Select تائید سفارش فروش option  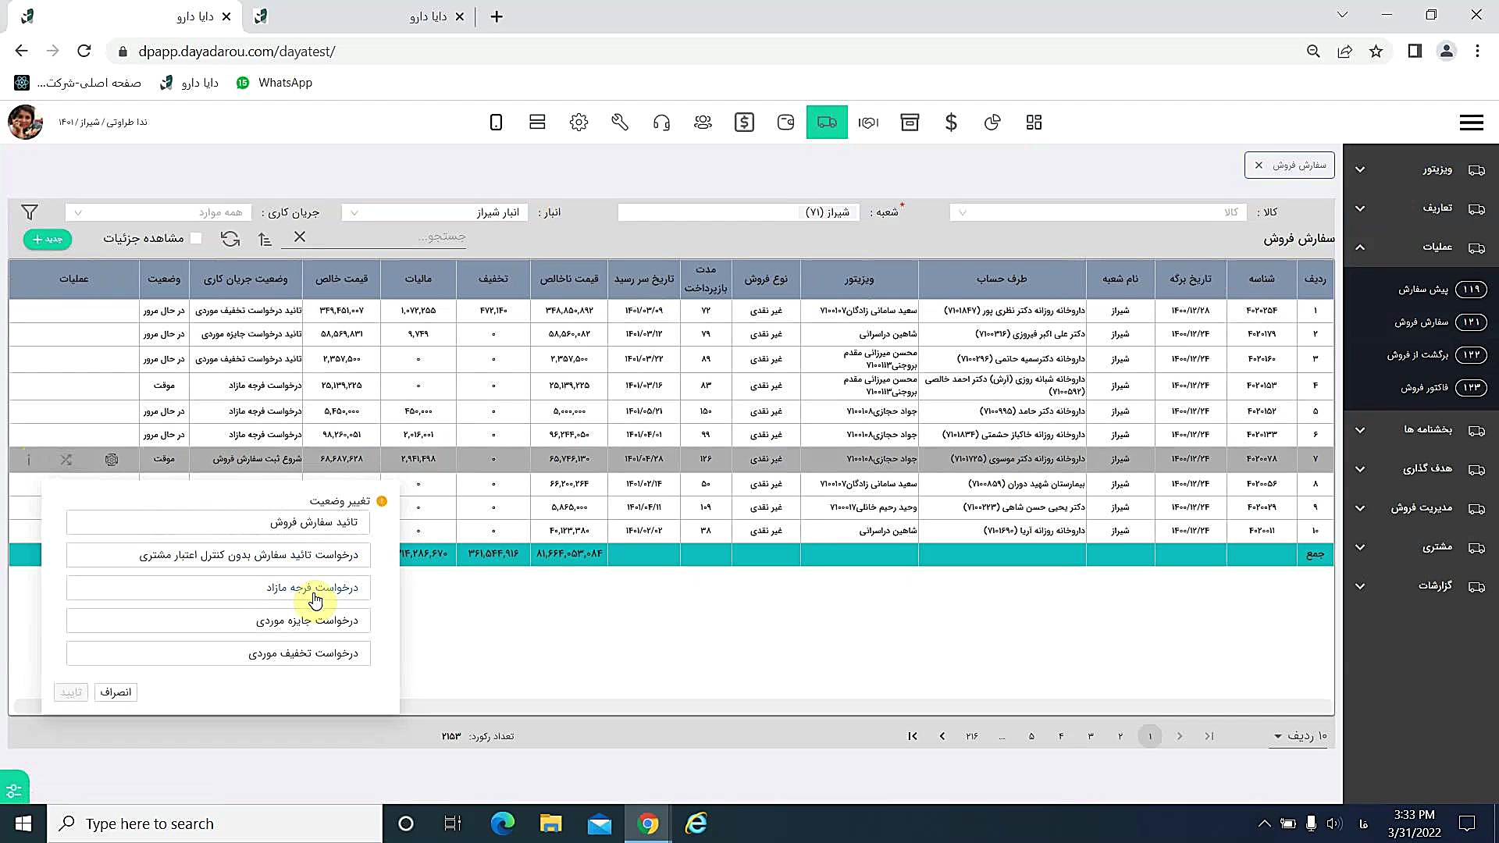[219, 522]
